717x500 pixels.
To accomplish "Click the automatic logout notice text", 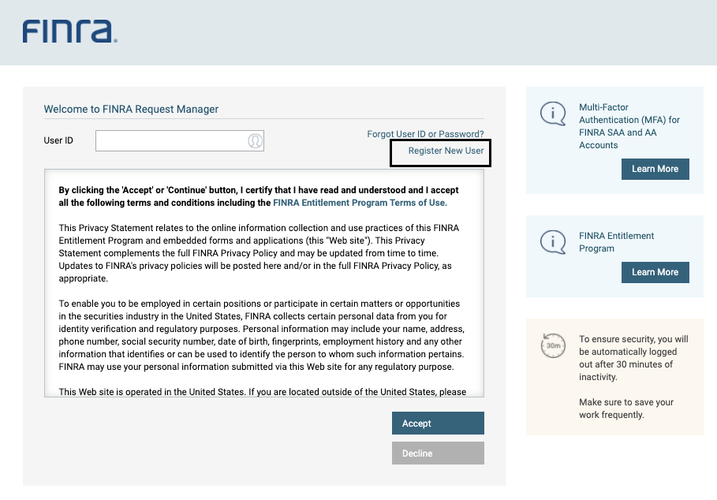I will pos(633,358).
